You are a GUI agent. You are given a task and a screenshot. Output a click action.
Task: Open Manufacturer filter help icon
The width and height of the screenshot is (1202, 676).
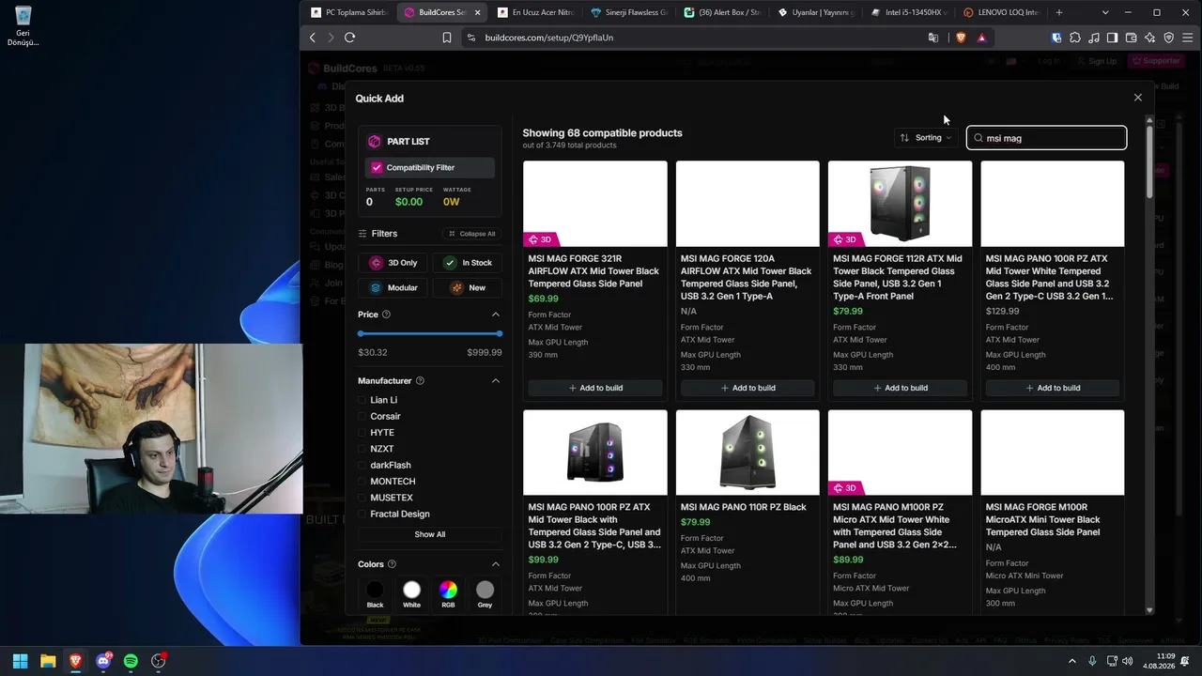420,381
